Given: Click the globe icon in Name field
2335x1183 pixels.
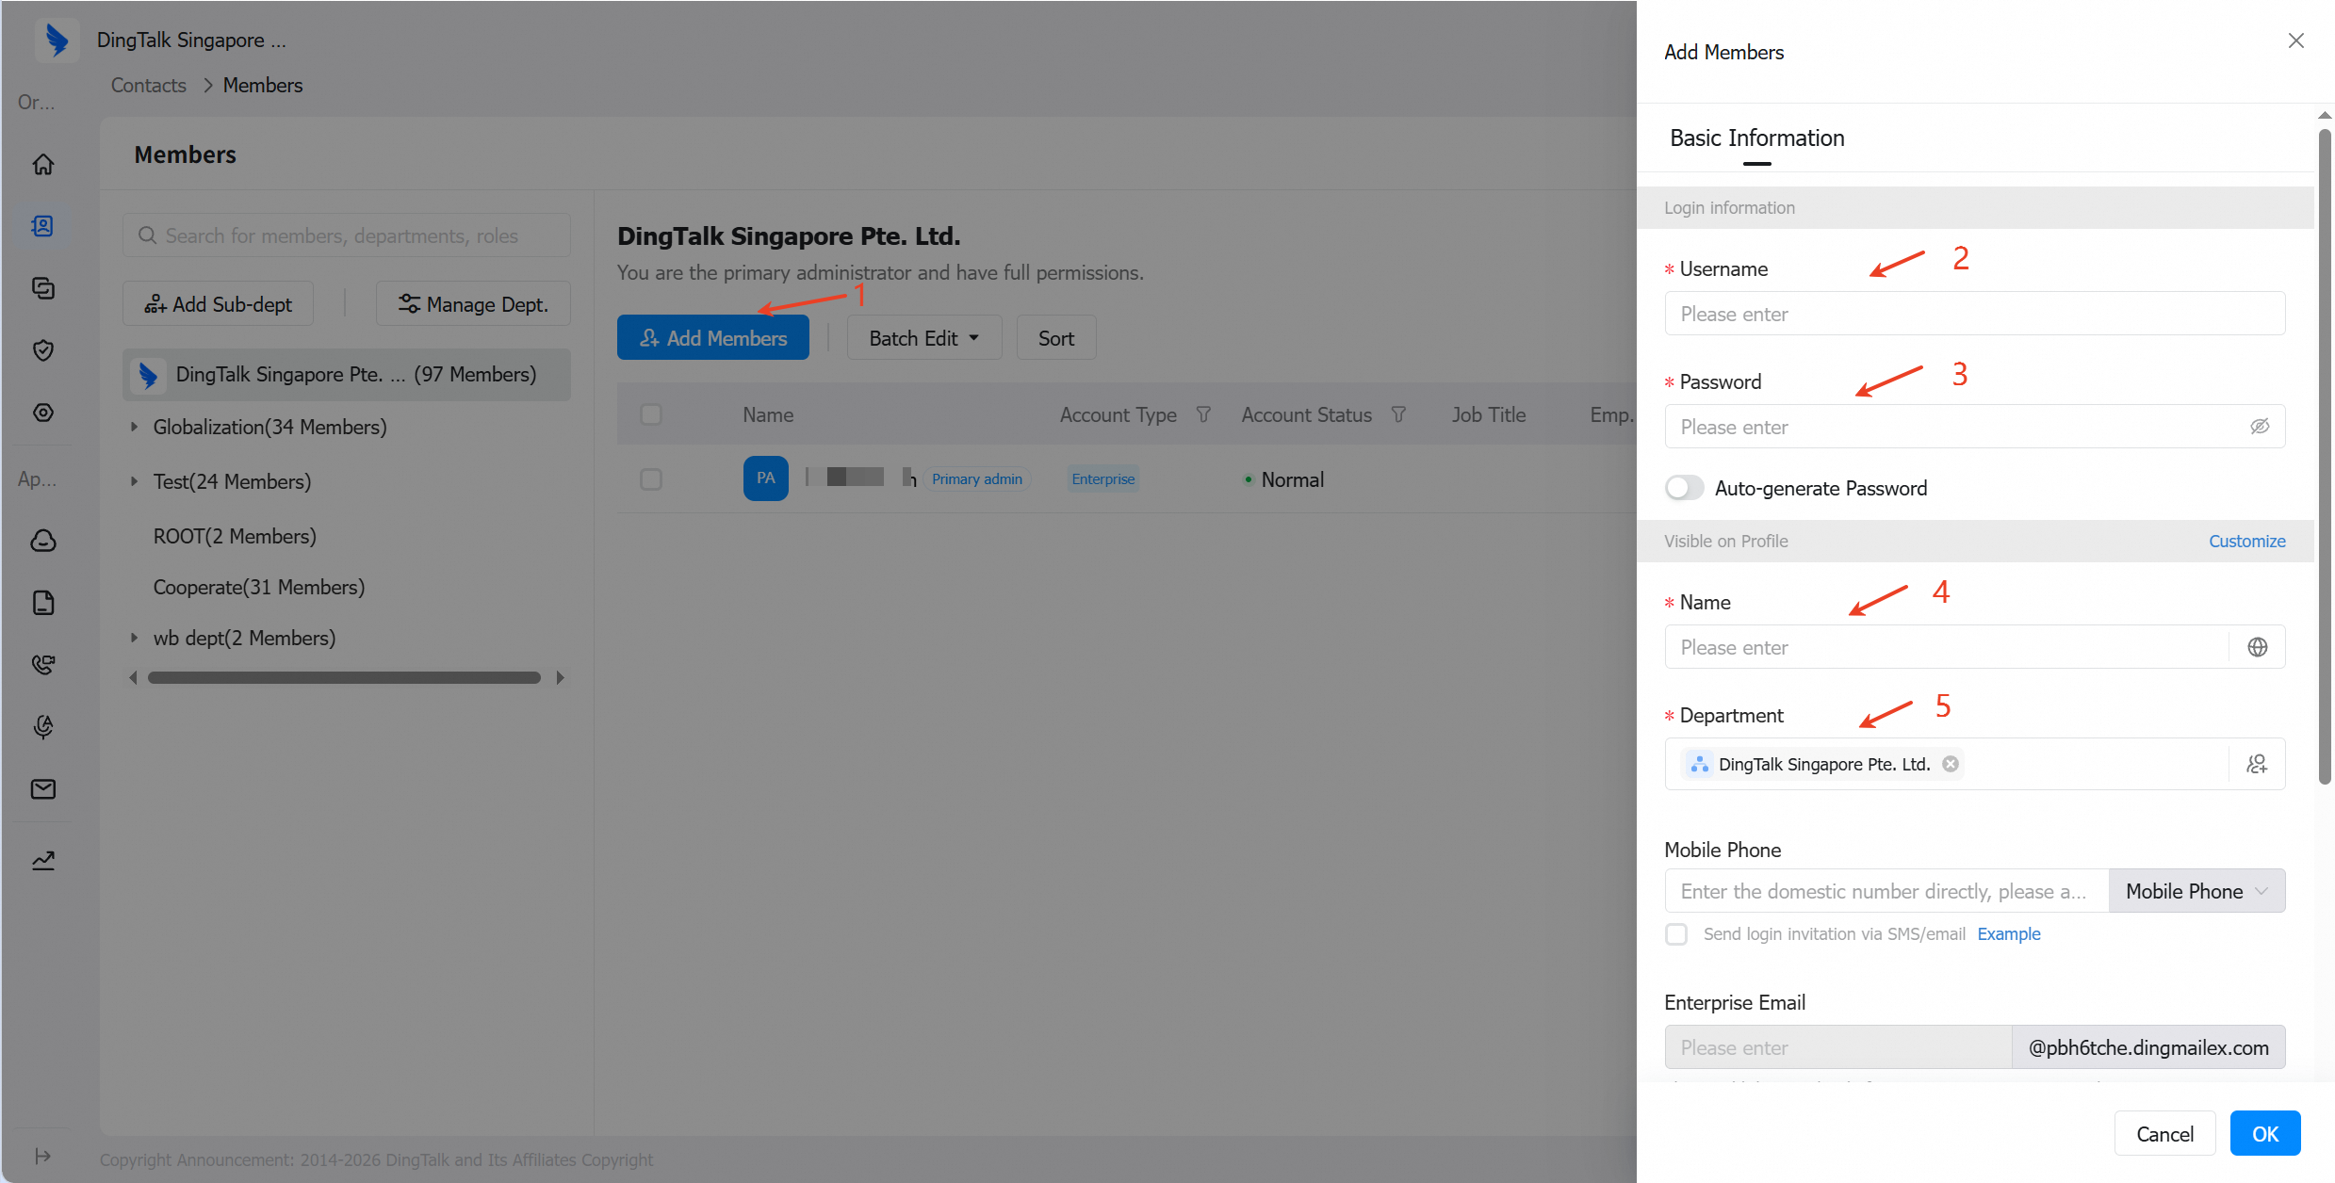Looking at the screenshot, I should (x=2258, y=647).
